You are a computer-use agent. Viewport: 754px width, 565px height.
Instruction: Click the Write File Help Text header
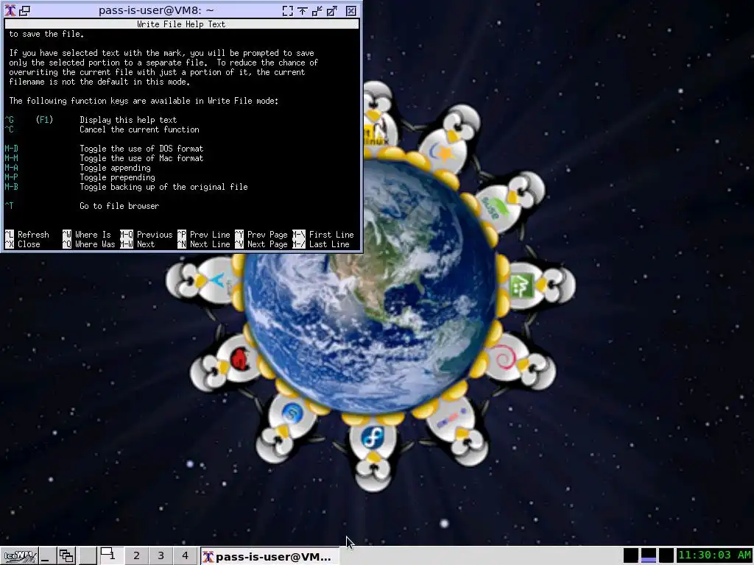tap(181, 24)
